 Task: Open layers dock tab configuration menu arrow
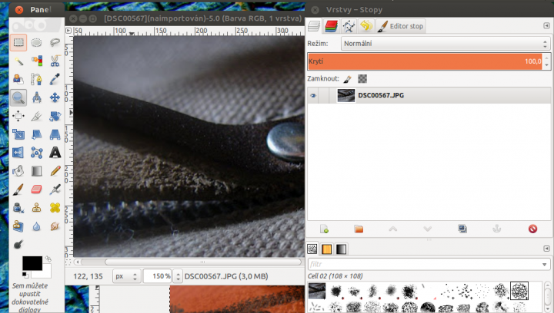(x=546, y=26)
